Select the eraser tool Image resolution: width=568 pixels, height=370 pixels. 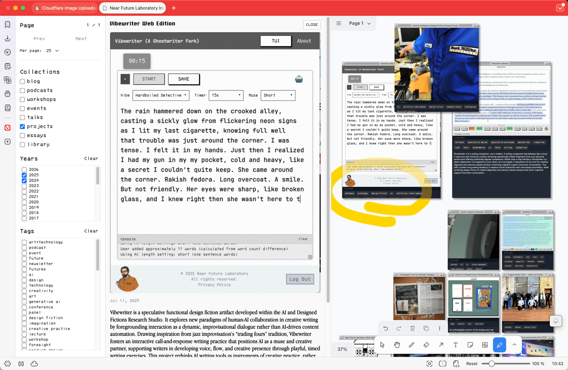click(426, 344)
